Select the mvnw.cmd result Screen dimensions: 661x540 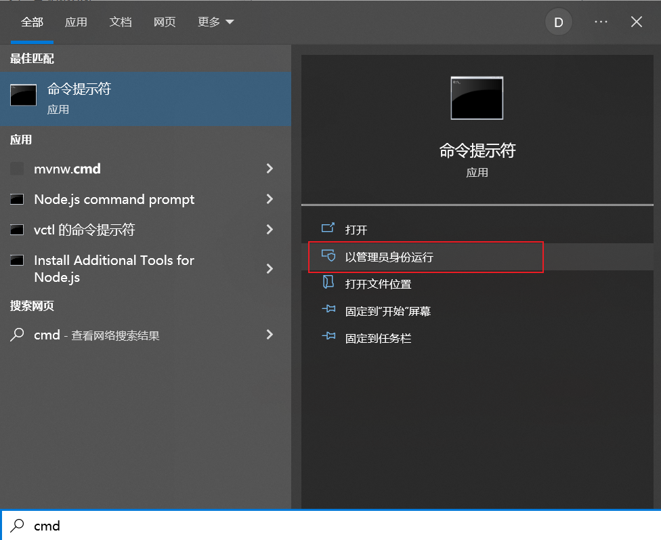point(146,169)
